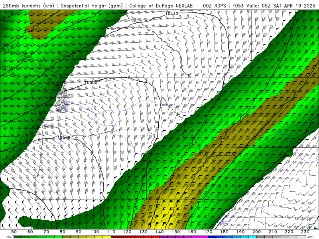The image size is (319, 239).
Task: Click the 10560 height contour label
Action: click(x=64, y=137)
